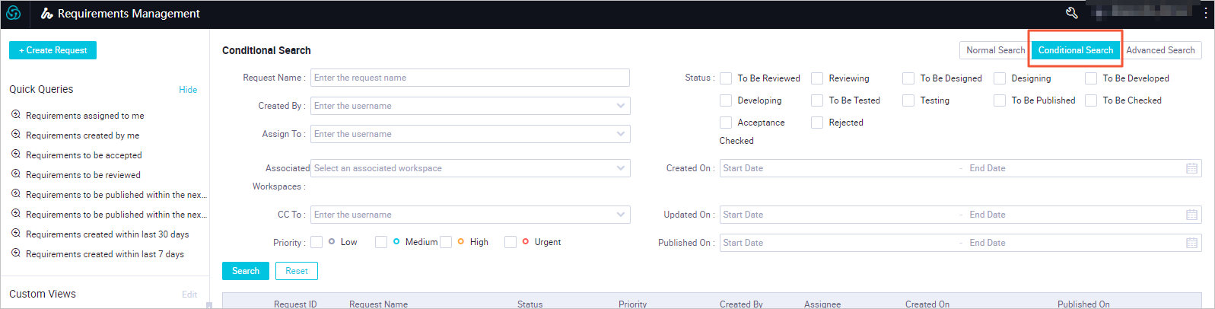Expand the Associated Workspaces dropdown
Screen dimensions: 1215x309
click(621, 168)
